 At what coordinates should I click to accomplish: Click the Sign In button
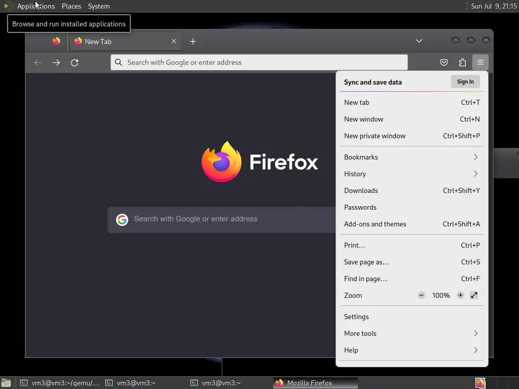coord(465,82)
